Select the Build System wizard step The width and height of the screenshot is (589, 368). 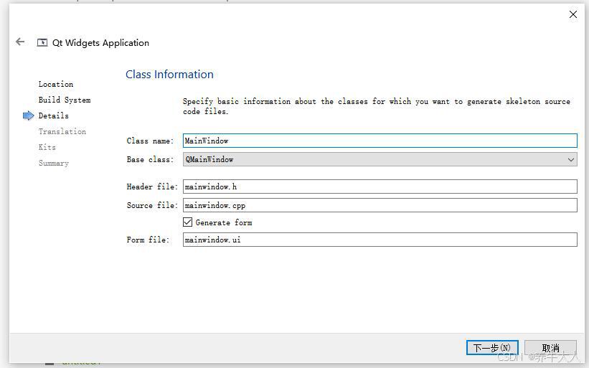[65, 100]
